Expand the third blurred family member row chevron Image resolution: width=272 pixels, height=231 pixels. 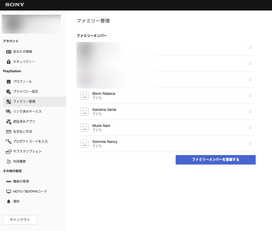250,80
